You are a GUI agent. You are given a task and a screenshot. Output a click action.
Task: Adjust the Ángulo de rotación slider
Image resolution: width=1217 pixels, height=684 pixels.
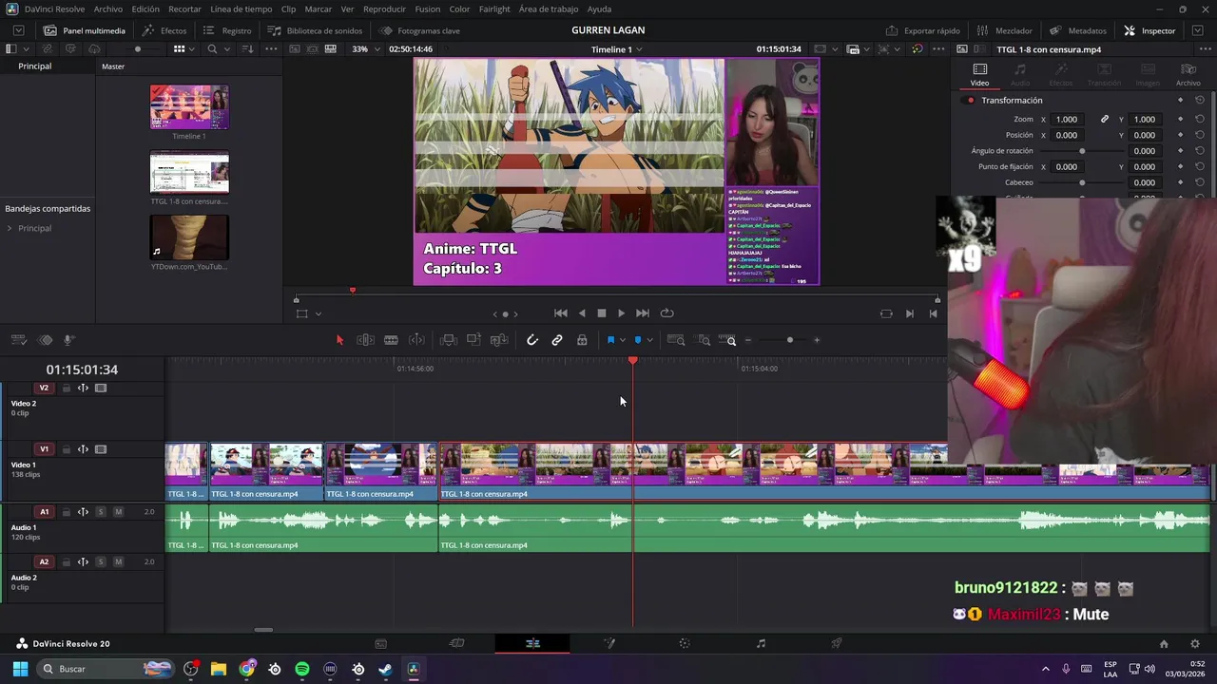click(x=1082, y=151)
